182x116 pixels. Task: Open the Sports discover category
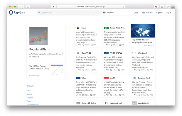pos(29,94)
